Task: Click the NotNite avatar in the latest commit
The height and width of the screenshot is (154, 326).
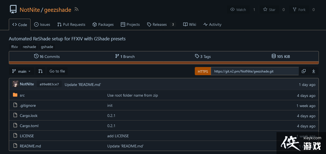Action: (x=15, y=84)
